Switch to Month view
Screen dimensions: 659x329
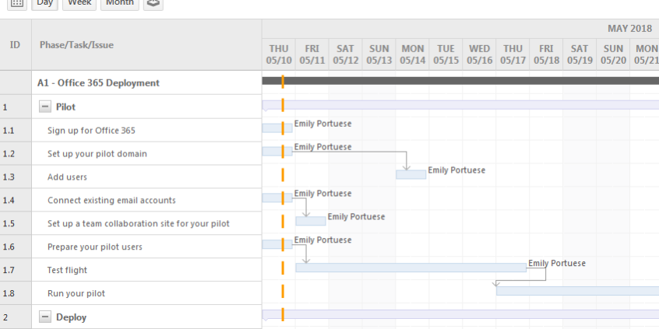point(119,3)
